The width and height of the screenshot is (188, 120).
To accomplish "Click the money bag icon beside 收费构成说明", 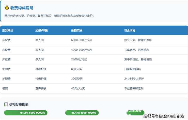I will 7,8.
